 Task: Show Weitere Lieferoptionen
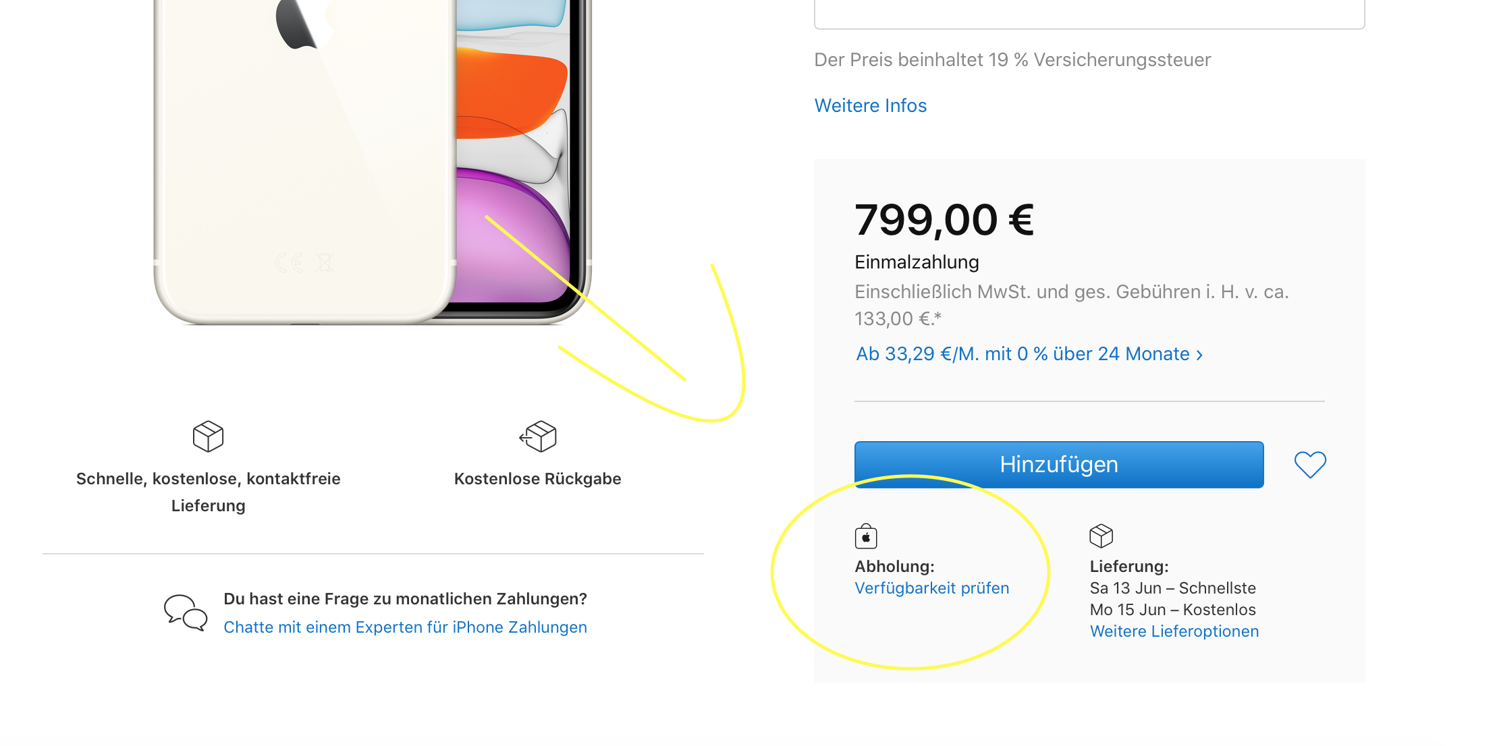pos(1174,631)
